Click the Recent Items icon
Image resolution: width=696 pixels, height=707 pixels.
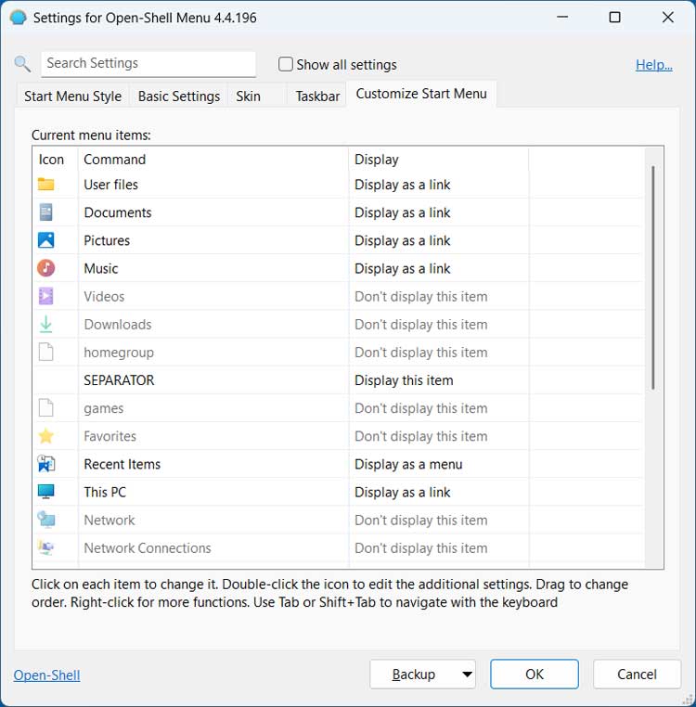point(46,464)
